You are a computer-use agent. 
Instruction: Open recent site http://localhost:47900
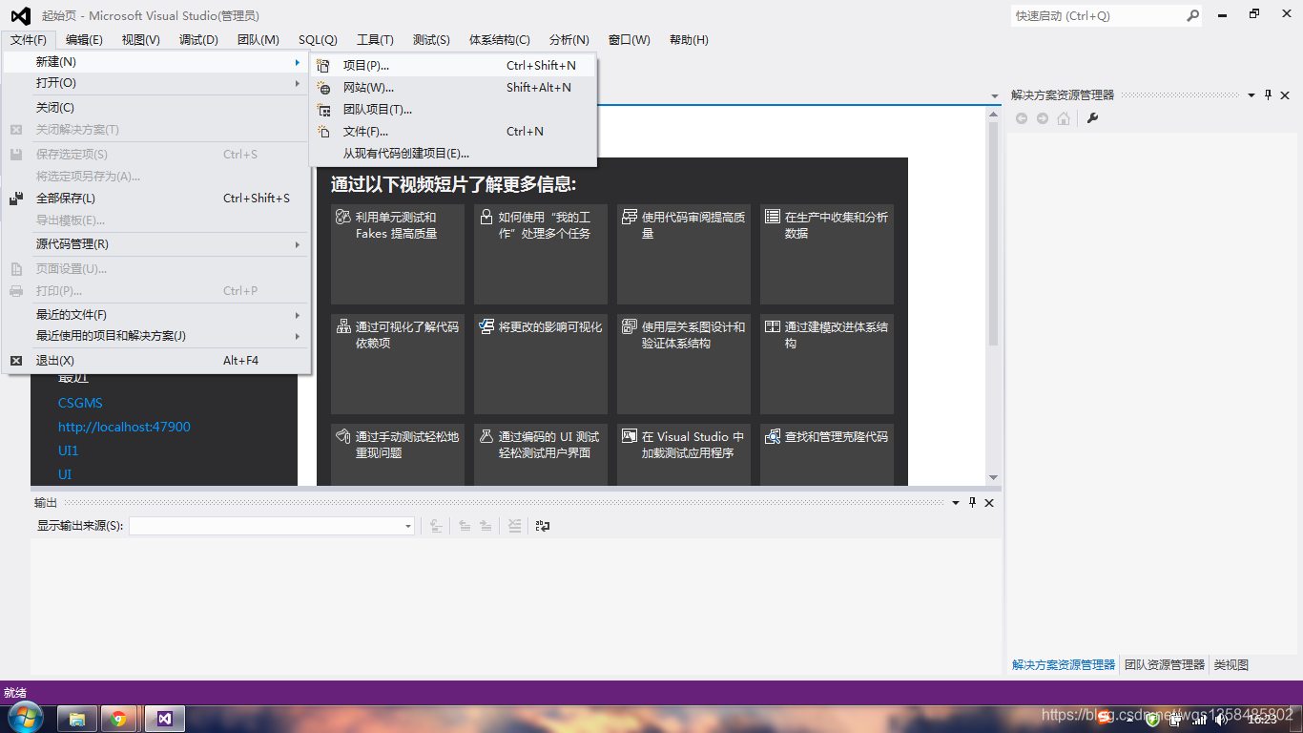[x=124, y=427]
